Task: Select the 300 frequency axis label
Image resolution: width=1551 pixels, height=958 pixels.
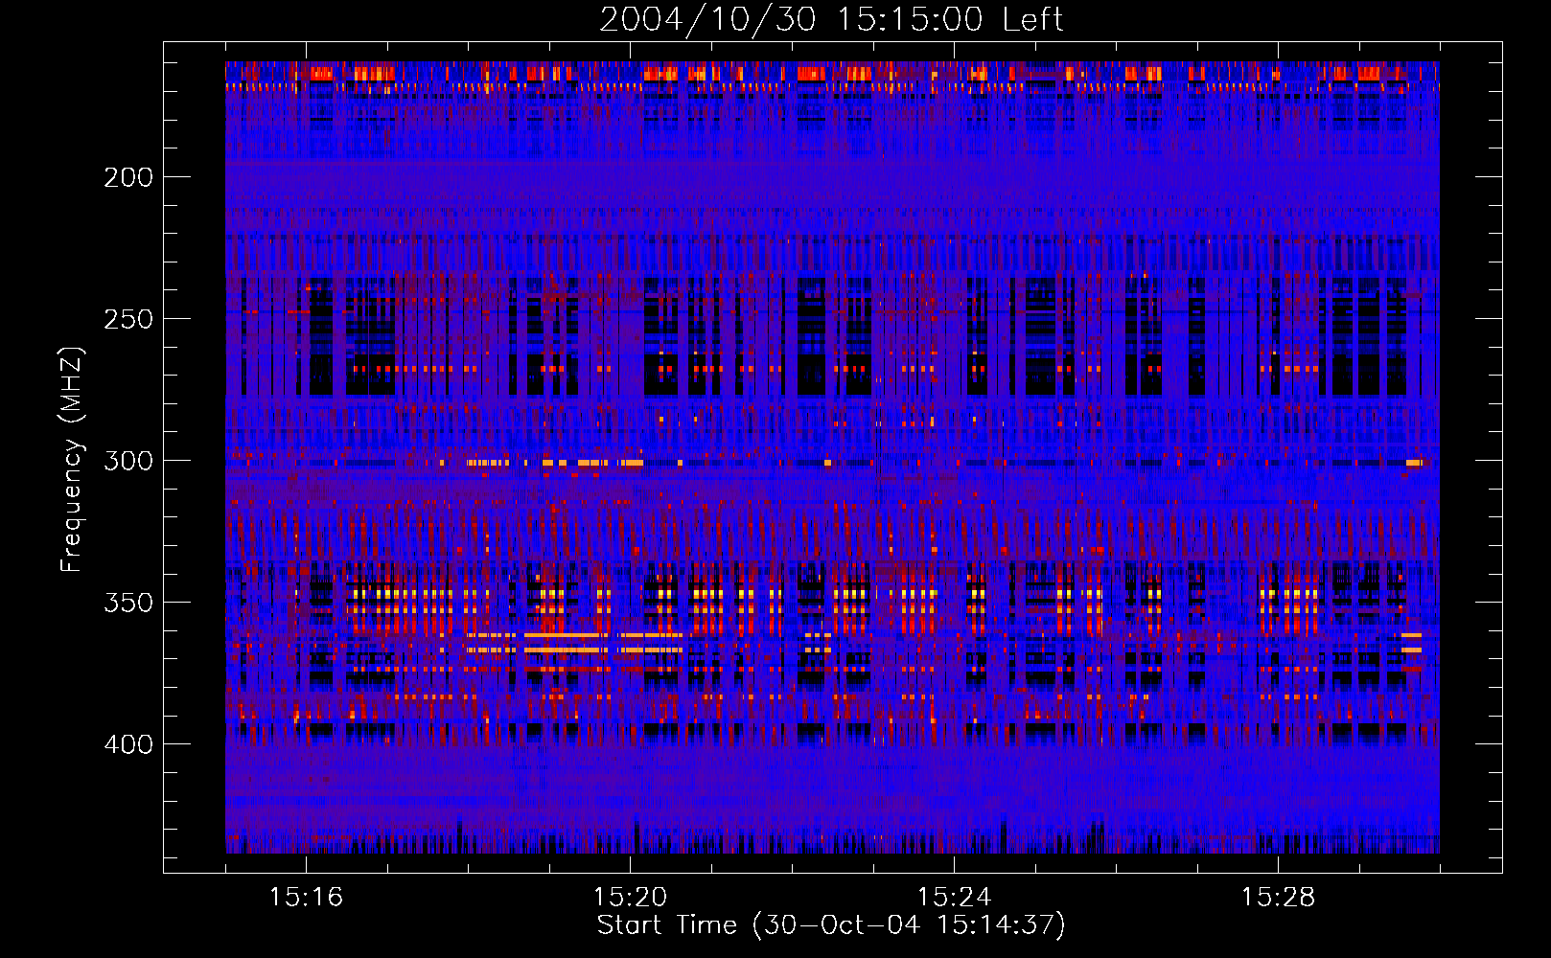Action: point(128,461)
